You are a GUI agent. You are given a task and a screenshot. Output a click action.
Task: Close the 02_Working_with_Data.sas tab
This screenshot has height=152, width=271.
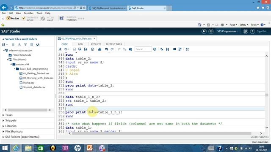point(94,38)
